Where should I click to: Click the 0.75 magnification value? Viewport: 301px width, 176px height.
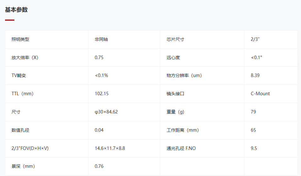click(99, 58)
